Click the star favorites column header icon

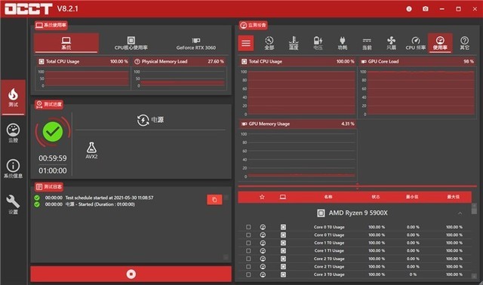pos(262,197)
